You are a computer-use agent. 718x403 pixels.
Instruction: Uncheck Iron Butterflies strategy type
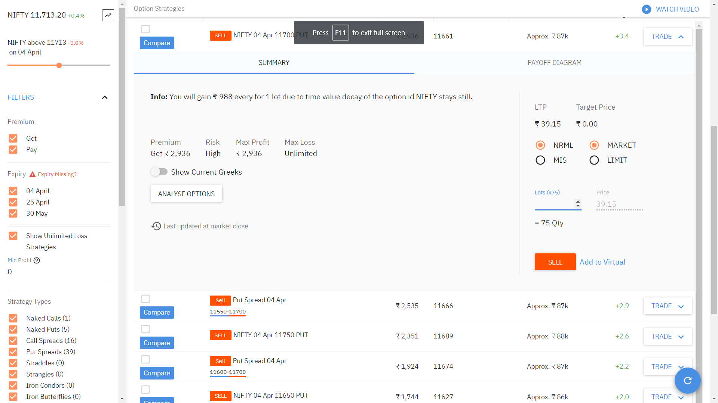(x=13, y=397)
